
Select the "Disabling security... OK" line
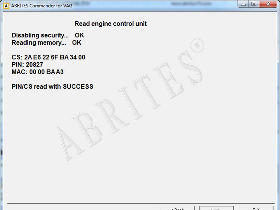[x=48, y=35]
